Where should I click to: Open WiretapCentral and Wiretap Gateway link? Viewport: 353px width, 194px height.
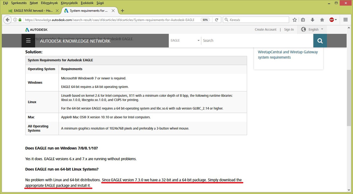click(288, 55)
